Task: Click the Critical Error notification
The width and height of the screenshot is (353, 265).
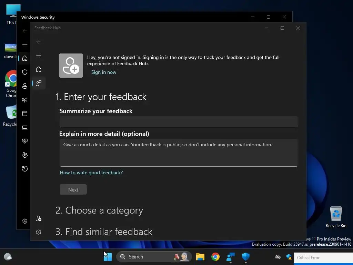Action: (x=323, y=257)
